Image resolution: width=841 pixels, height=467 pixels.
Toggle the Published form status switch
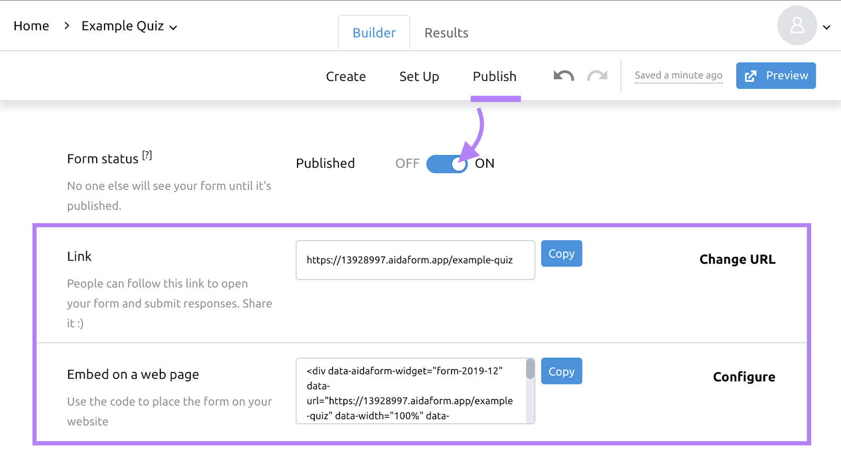pos(447,164)
